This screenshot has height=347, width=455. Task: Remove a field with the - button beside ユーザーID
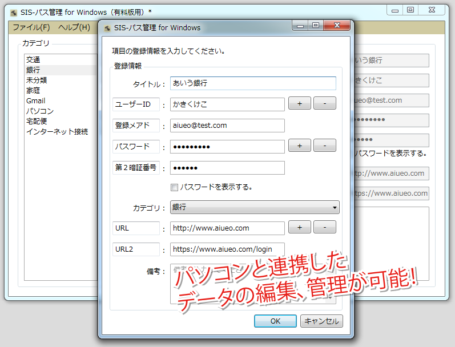(x=325, y=103)
